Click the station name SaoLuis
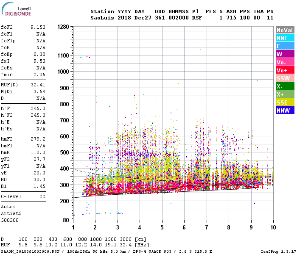Image resolution: width=297 pixels, height=254 pixels. 102,18
